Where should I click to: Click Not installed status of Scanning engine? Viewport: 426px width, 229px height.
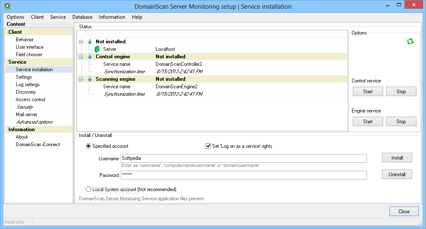(x=170, y=79)
